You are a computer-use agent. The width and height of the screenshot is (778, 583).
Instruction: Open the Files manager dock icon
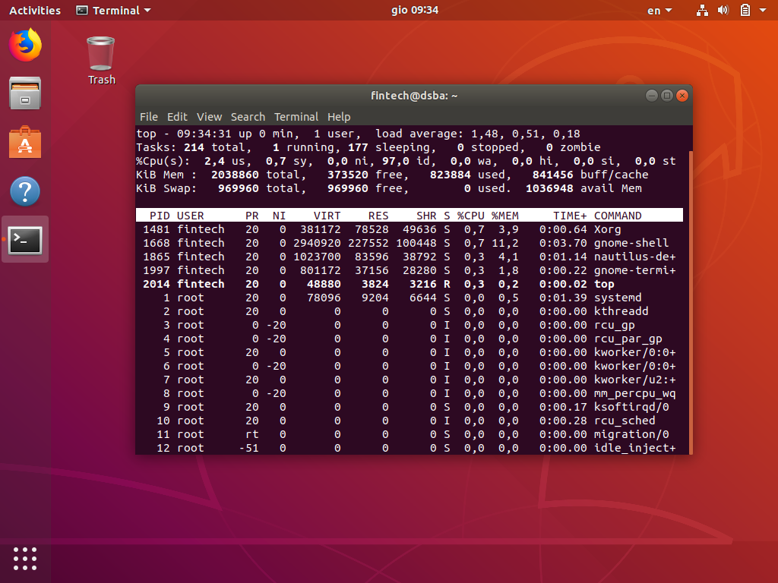pyautogui.click(x=25, y=93)
